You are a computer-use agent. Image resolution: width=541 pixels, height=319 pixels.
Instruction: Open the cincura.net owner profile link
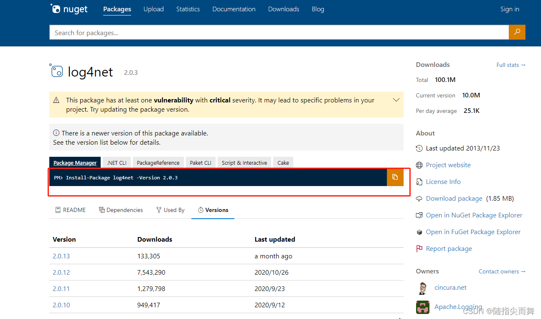click(x=450, y=288)
